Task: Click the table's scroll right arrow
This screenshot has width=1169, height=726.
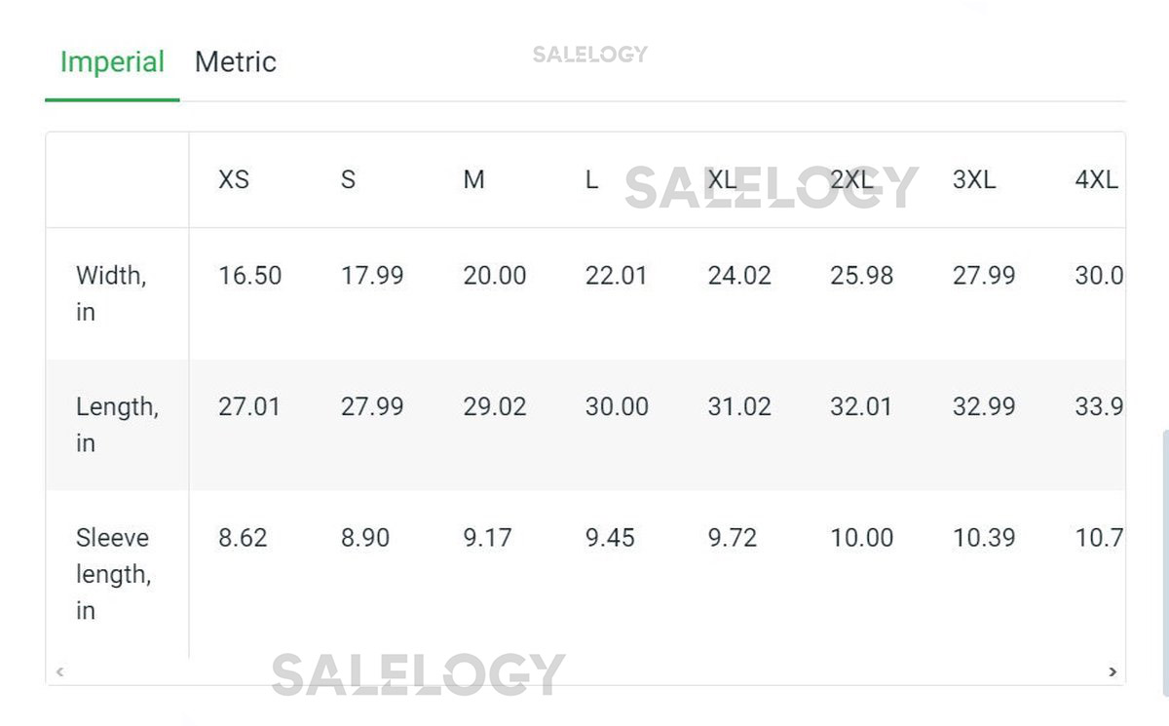Action: (x=1112, y=671)
